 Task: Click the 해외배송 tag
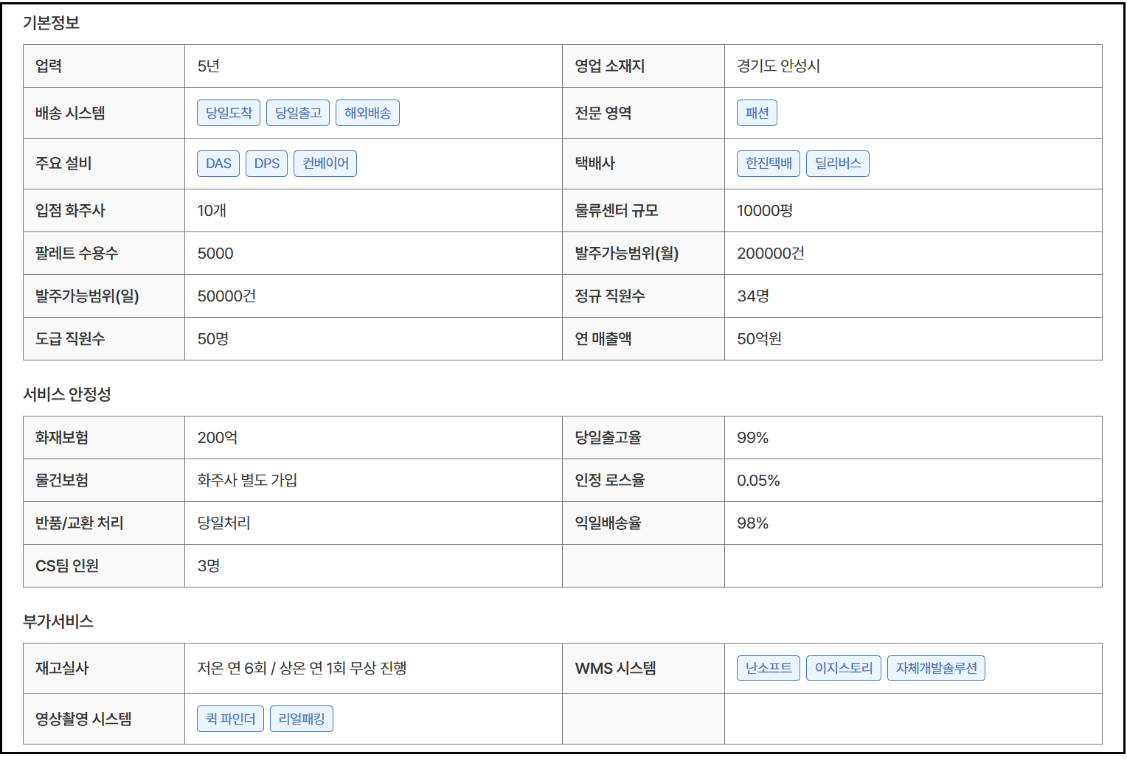coord(367,113)
